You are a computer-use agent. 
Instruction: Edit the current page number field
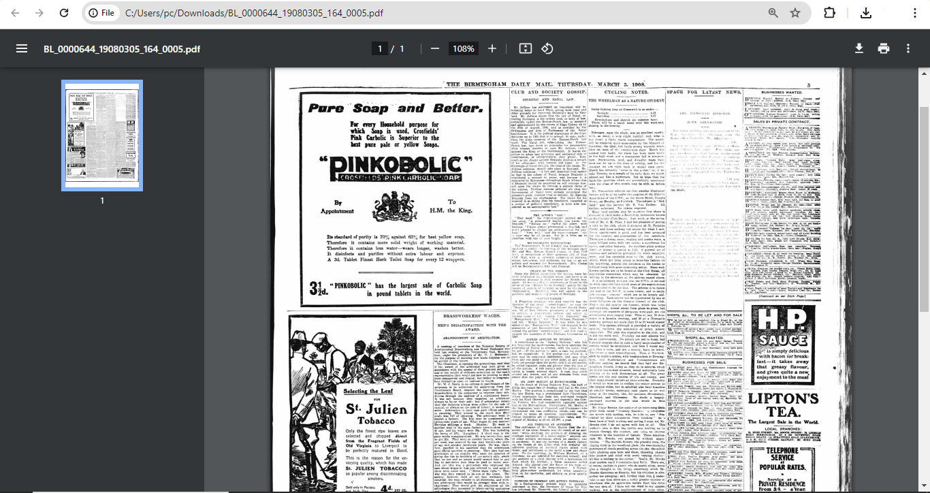(x=380, y=48)
